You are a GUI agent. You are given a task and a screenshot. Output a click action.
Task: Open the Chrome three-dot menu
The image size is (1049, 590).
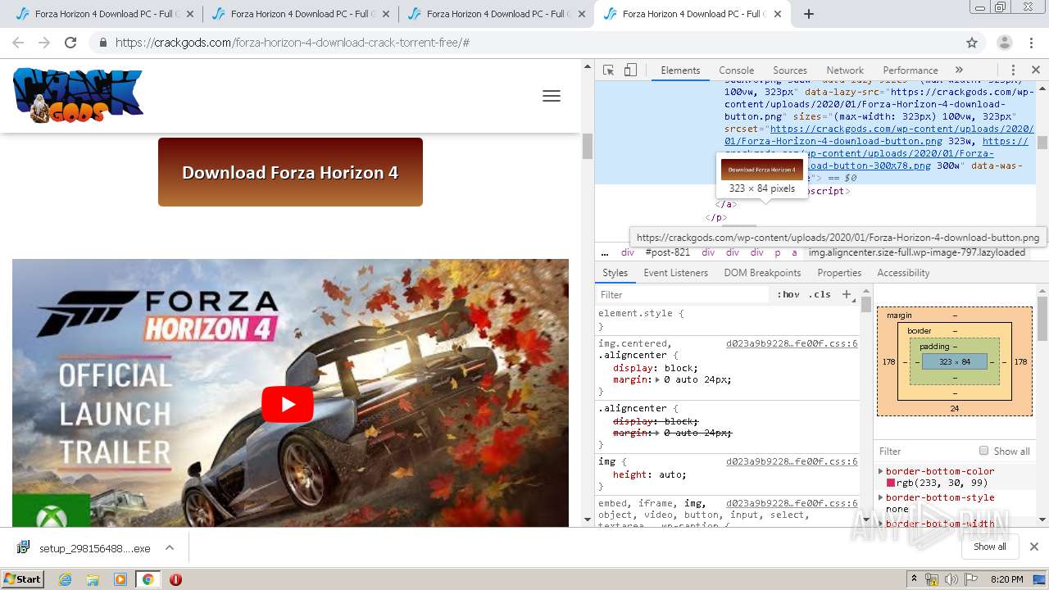1033,43
